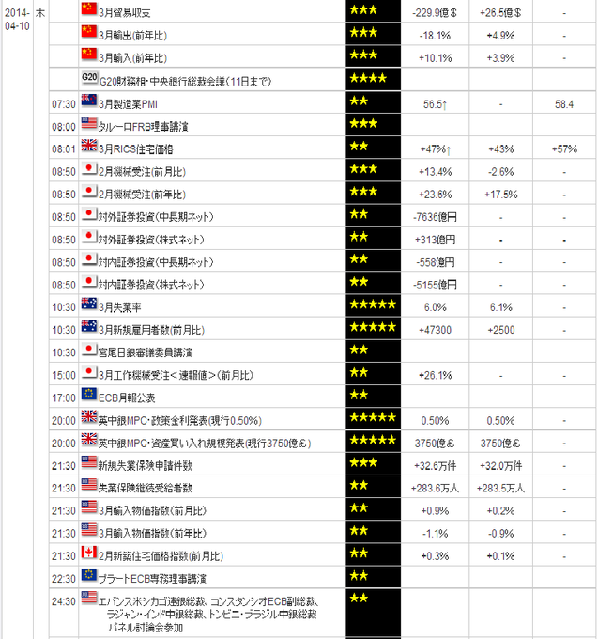Click China flag beside 3月輸出(前年比)
The image size is (598, 639).
pyautogui.click(x=89, y=31)
